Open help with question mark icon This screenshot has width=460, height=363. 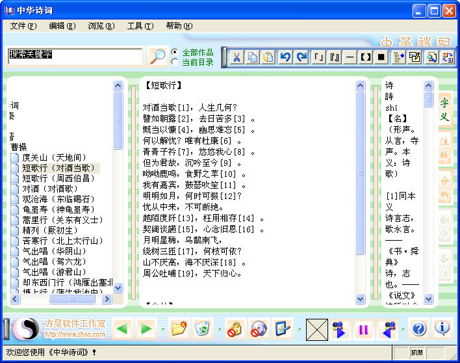tap(418, 329)
